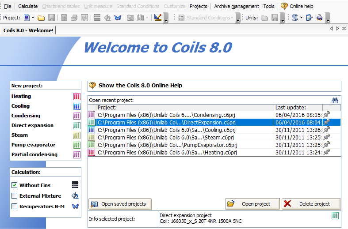The width and height of the screenshot is (348, 229).
Task: Click the currency S icon in toolbar
Action: [295, 18]
